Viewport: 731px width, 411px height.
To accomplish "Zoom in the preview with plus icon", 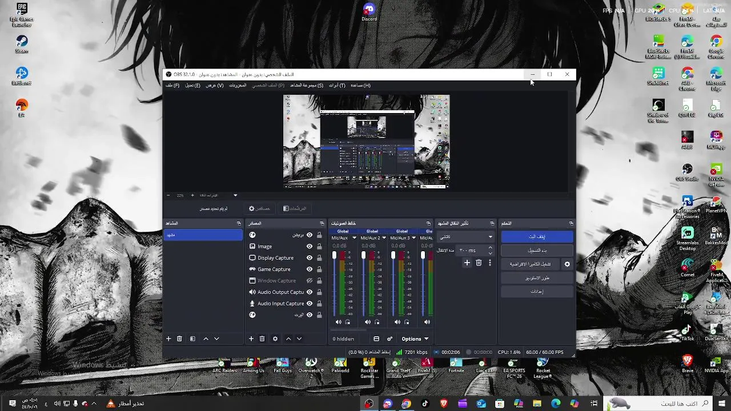I will (192, 195).
